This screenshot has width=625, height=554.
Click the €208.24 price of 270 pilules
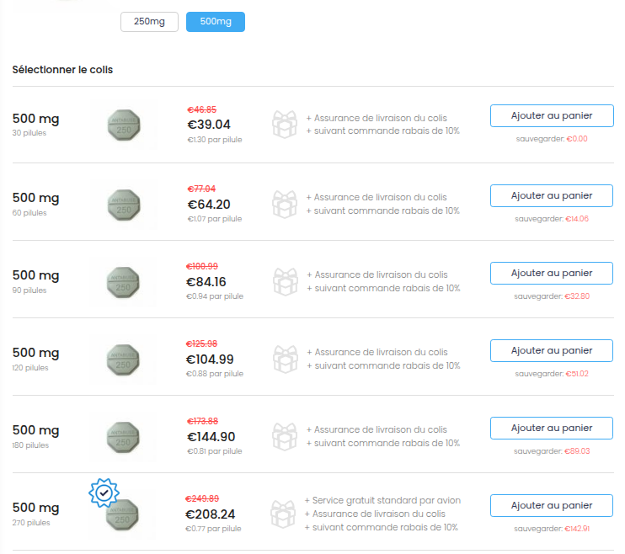pyautogui.click(x=211, y=514)
